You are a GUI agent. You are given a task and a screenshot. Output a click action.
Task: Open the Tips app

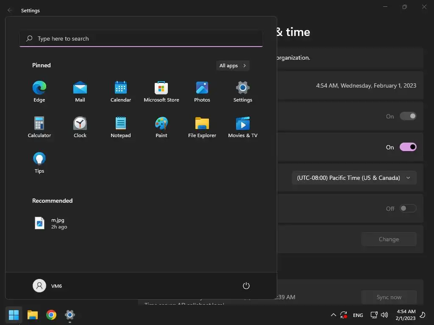pyautogui.click(x=39, y=163)
